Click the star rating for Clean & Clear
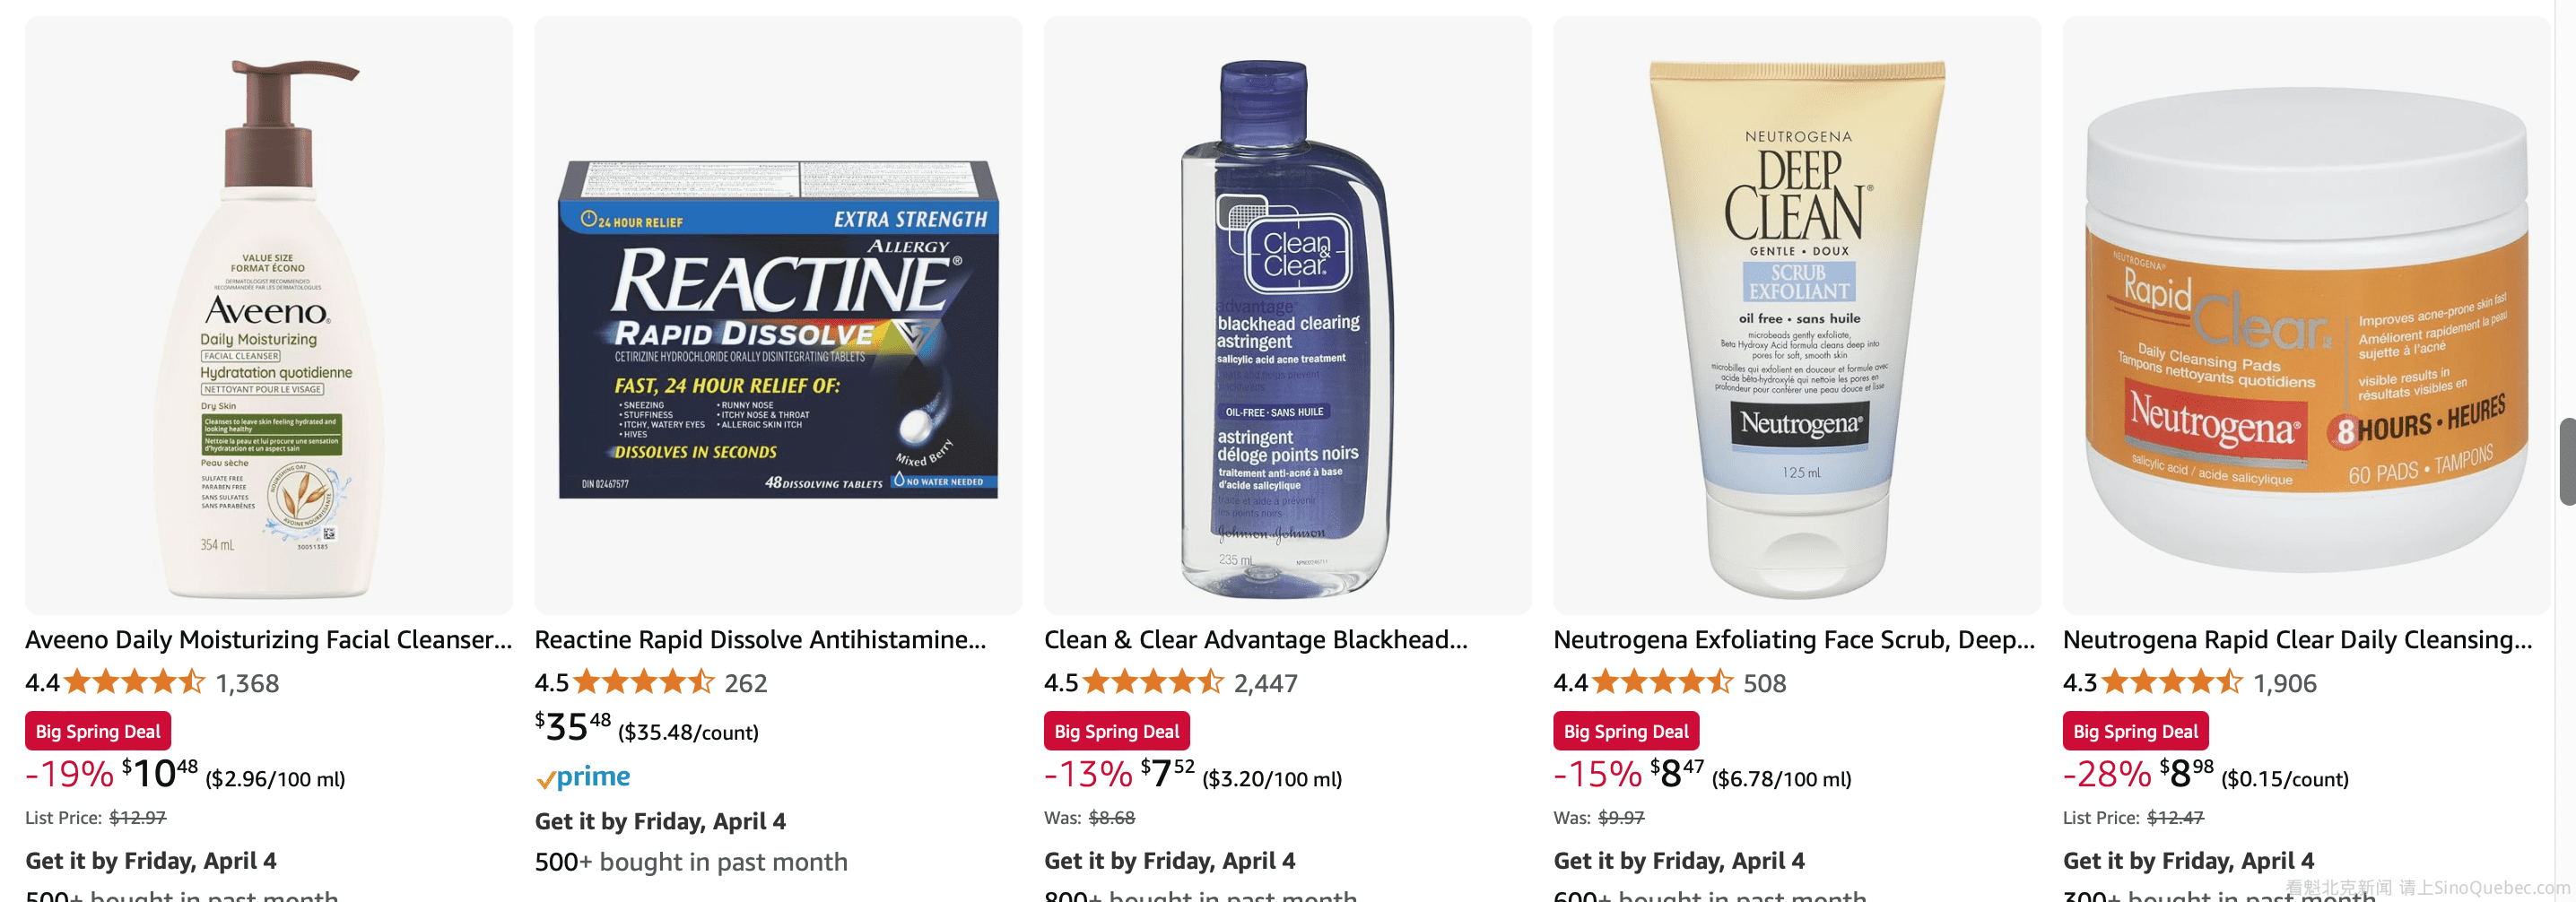The image size is (2576, 902). [x=1153, y=683]
